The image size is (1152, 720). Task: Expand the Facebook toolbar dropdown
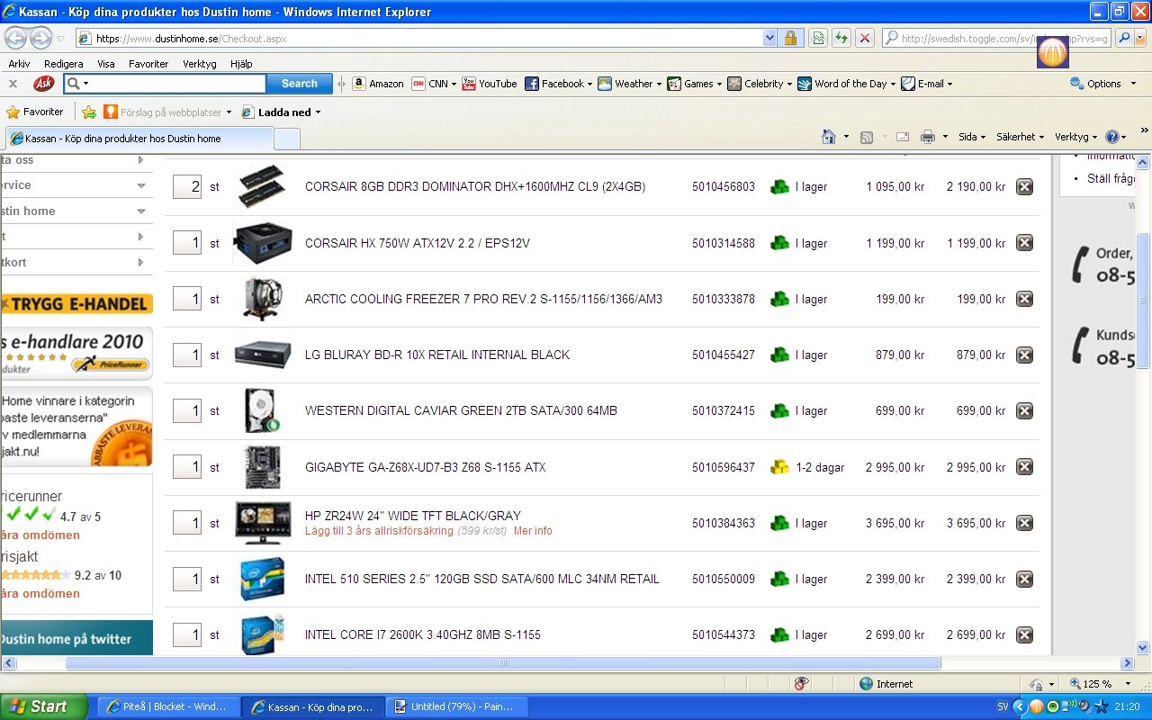589,84
